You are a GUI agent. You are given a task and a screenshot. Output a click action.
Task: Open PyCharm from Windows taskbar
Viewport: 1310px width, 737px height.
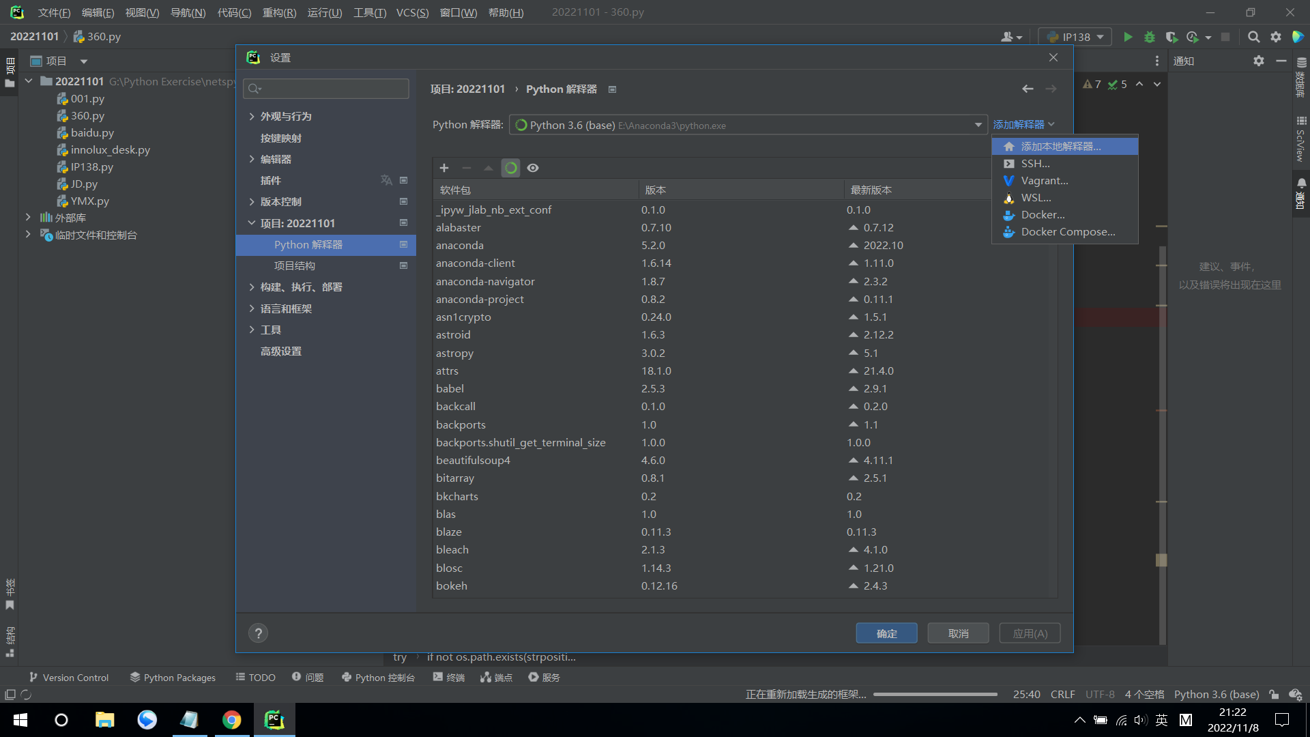click(x=274, y=720)
